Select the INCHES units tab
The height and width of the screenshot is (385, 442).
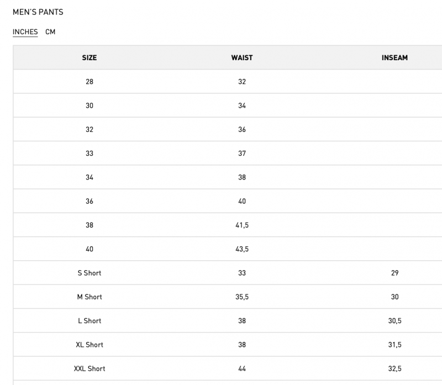tap(25, 32)
